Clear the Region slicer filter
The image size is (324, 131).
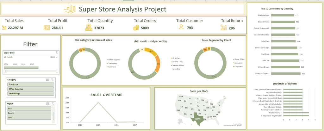click(53, 103)
